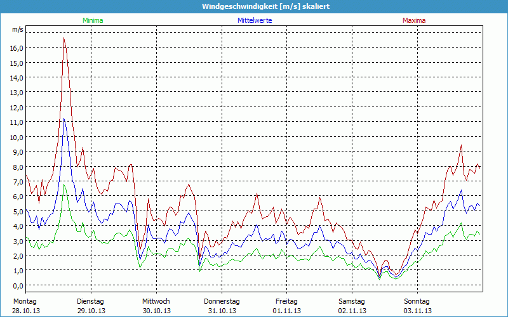Click the chart title 'Windgeschwindigkeit [m/s] skaliert'
The height and width of the screenshot is (317, 508).
[265, 6]
